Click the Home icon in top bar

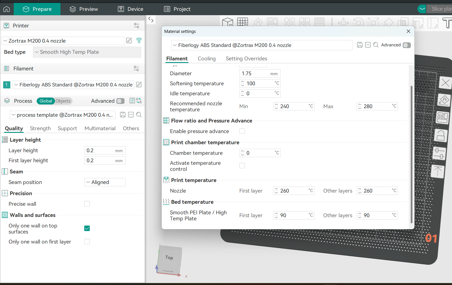pyautogui.click(x=7, y=9)
